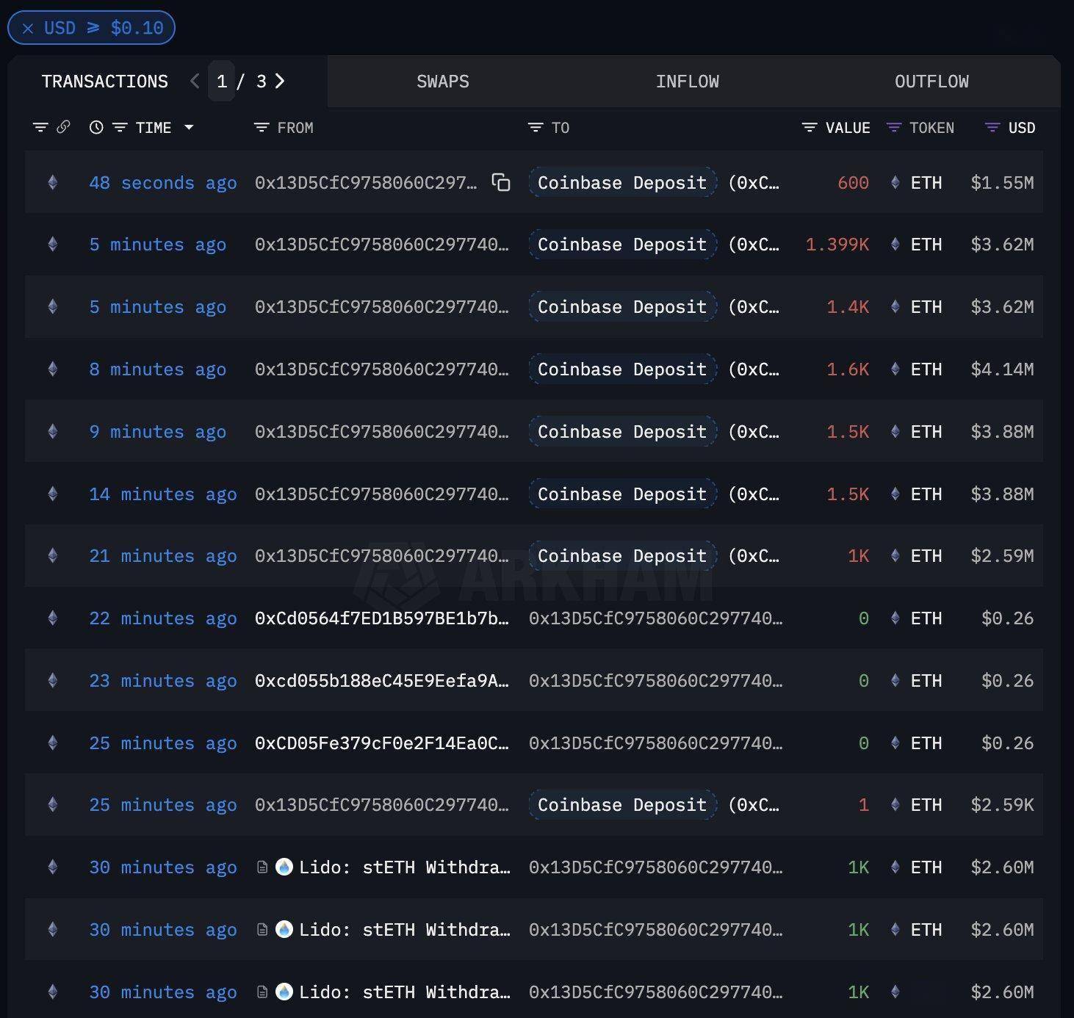Click the $4.14M USD amount
The height and width of the screenshot is (1018, 1074).
click(x=1002, y=369)
